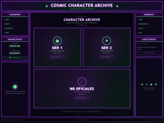
Task: Click the glowing green orb above the community archive description
Action: tap(15, 87)
